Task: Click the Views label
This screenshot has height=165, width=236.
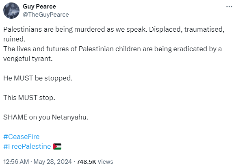Action: (x=105, y=162)
